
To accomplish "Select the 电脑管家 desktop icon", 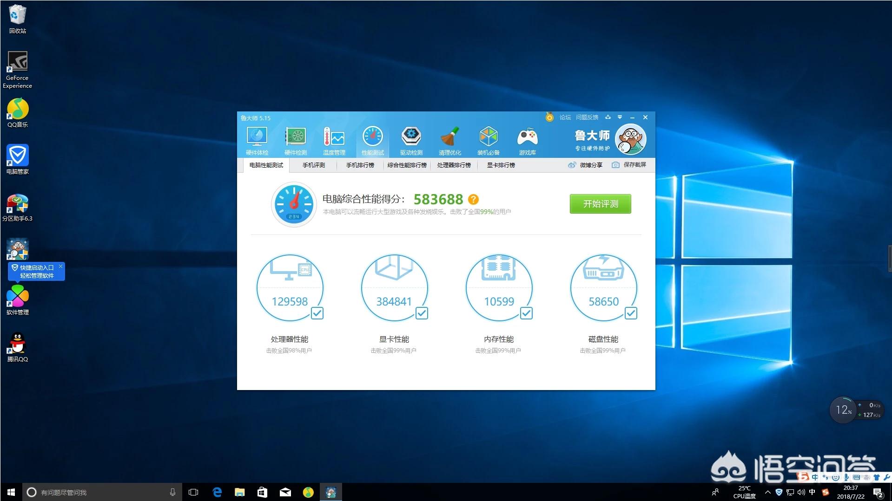I will pyautogui.click(x=18, y=160).
